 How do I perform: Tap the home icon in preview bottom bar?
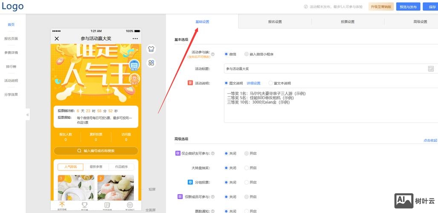[62, 205]
